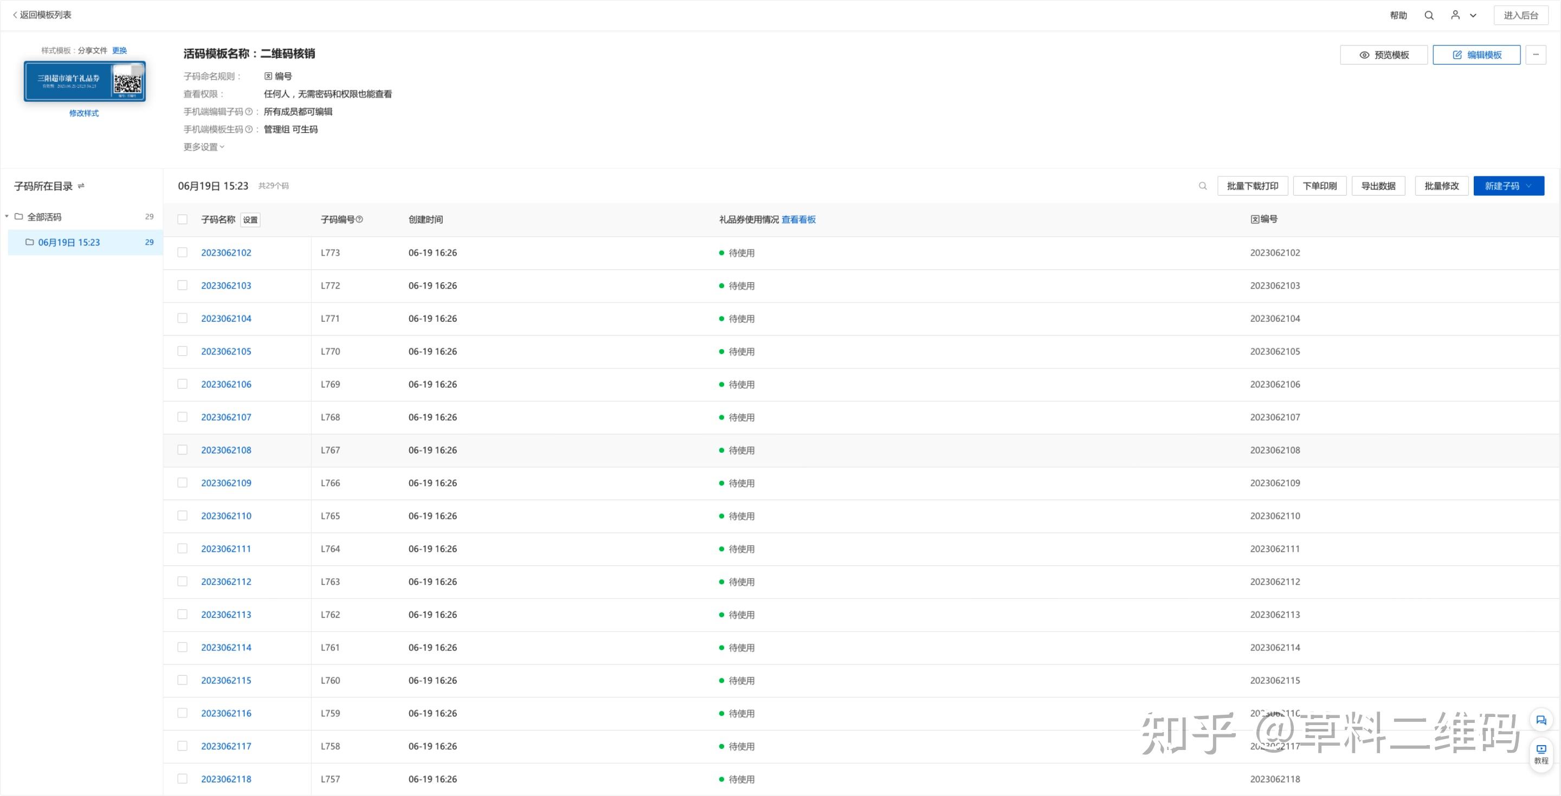
Task: Collapse the 全部活码 tree folder
Action: click(x=7, y=216)
